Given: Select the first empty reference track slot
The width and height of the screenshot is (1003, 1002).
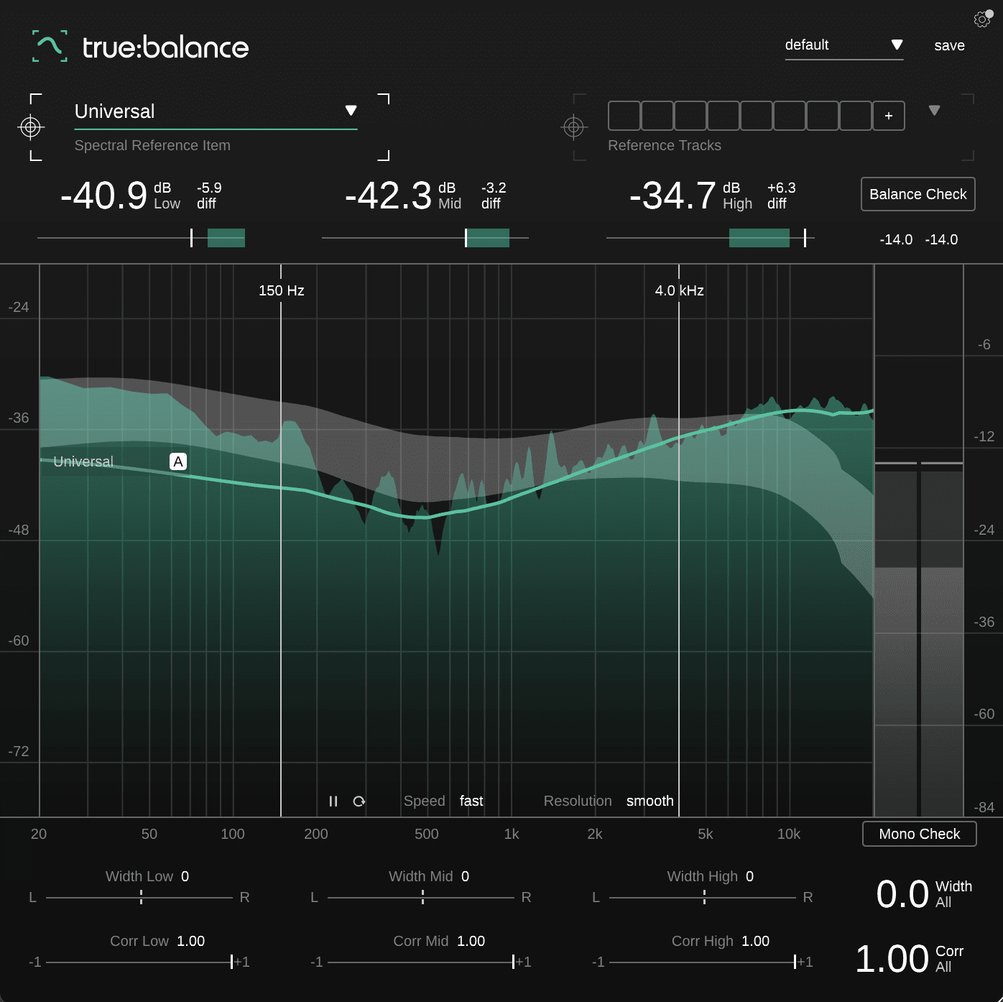Looking at the screenshot, I should pyautogui.click(x=624, y=115).
